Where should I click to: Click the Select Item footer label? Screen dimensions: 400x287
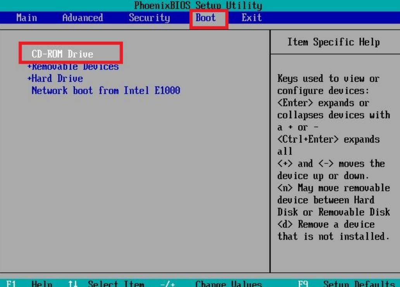[116, 284]
